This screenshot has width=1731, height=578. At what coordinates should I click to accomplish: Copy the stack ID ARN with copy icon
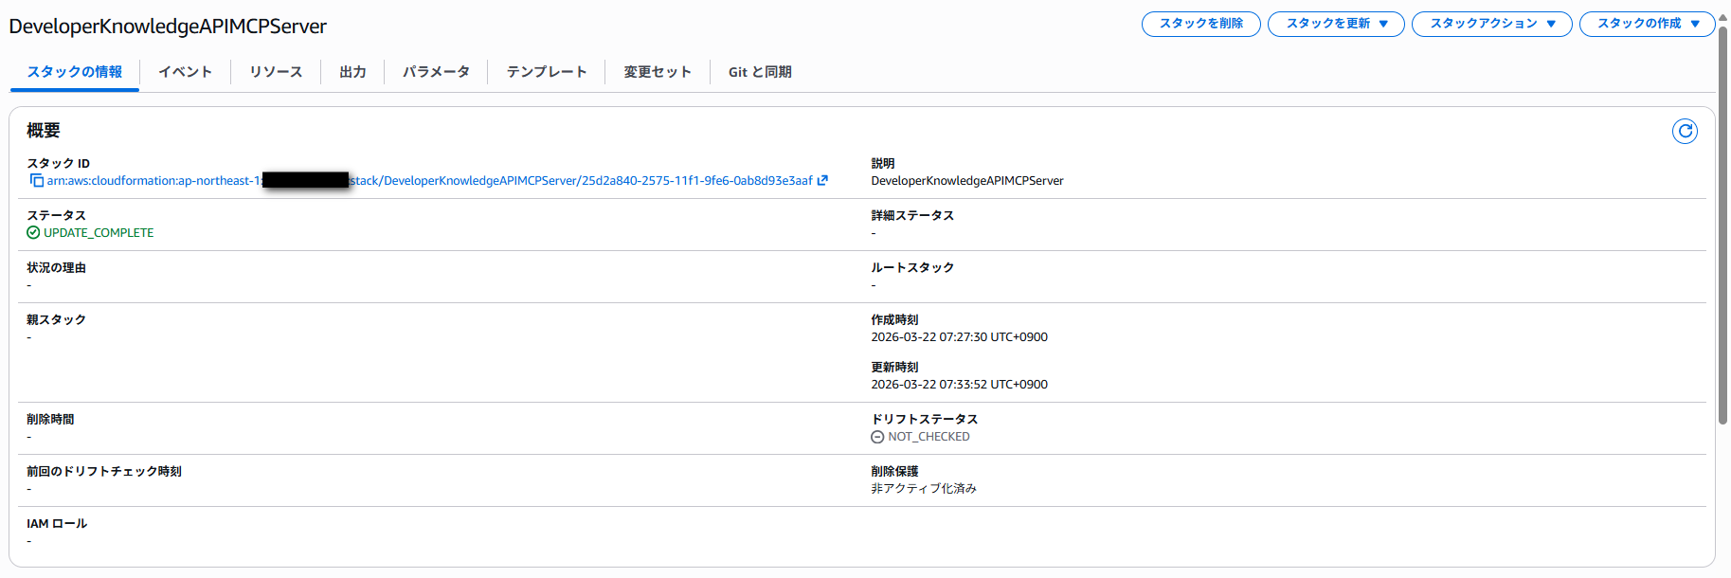36,181
